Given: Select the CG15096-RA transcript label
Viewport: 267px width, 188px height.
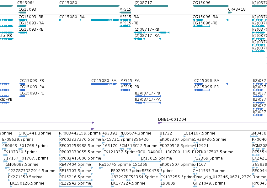Looking at the screenshot, I should pyautogui.click(x=206, y=17).
